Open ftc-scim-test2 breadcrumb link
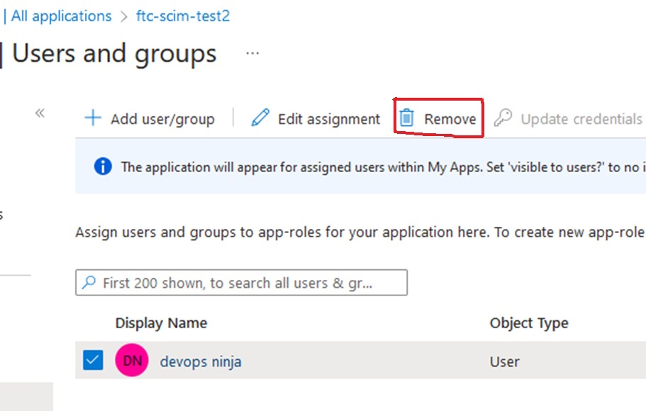This screenshot has width=646, height=411. 183,16
